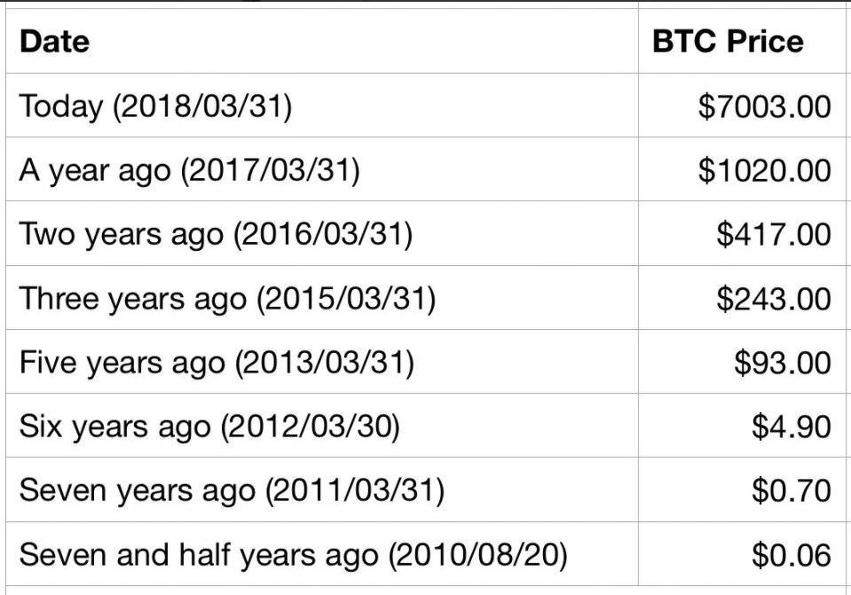Screen dimensions: 851x595
Task: Click the Three years ago (2015/03/31) cell
Action: (322, 297)
